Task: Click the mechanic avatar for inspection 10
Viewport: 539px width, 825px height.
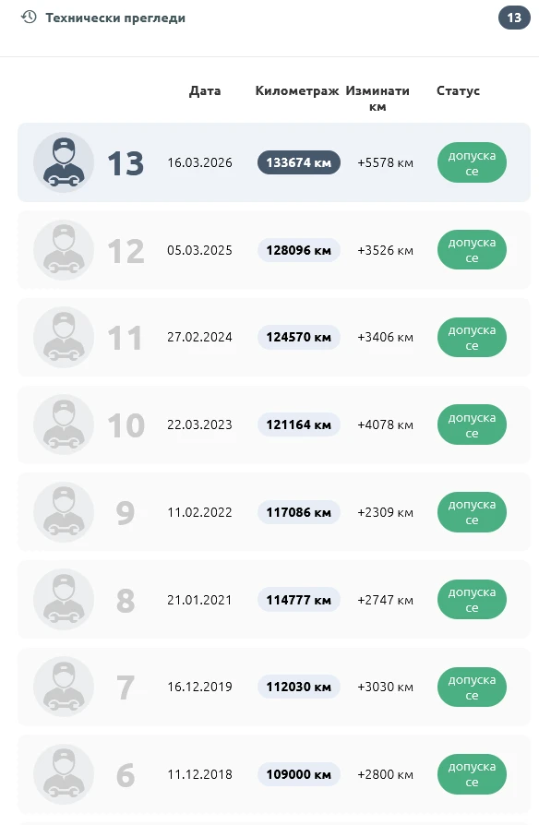Action: tap(64, 424)
